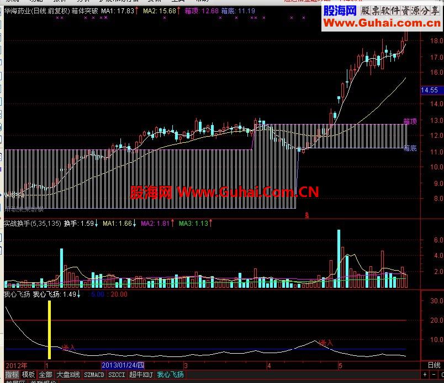The width and height of the screenshot is (444, 383).
Task: Select the 我心飞扬 tab in bottom bar
Action: [x=170, y=375]
